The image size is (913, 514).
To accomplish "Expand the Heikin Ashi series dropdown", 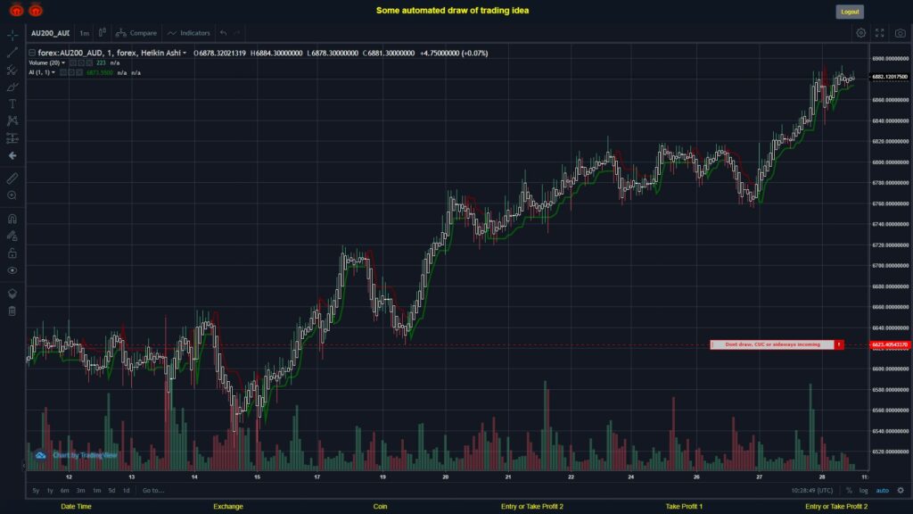I will (185, 53).
